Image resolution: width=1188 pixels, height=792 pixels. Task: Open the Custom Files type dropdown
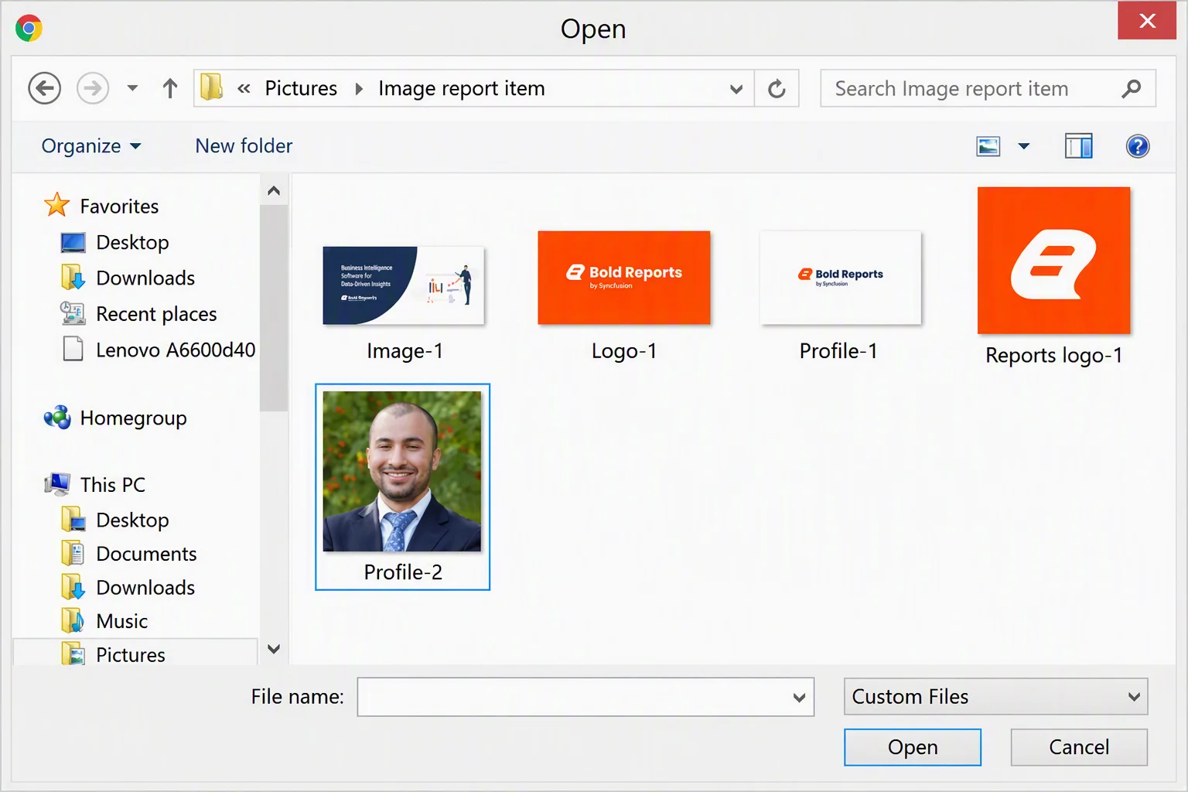point(995,697)
